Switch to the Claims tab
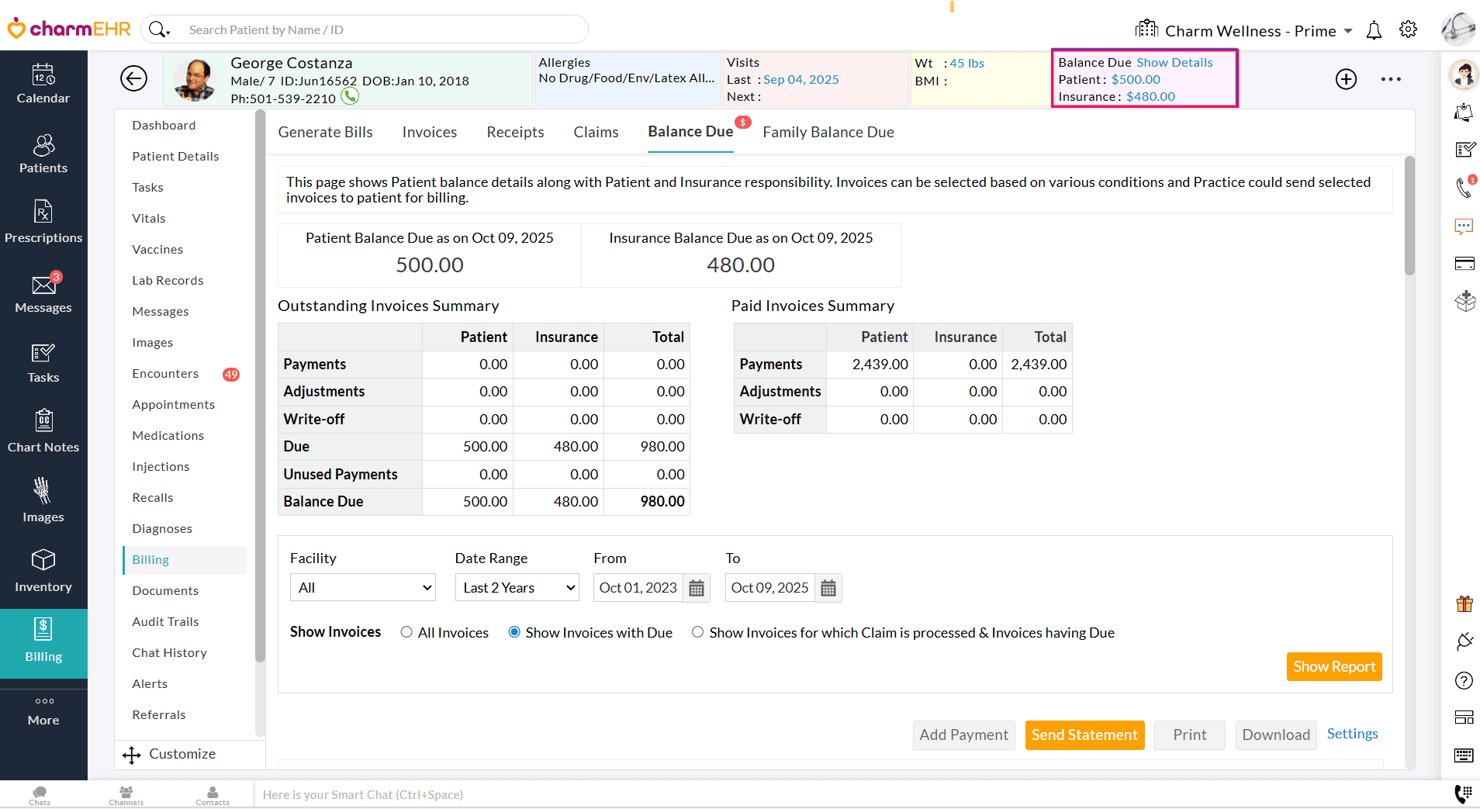1480x809 pixels. 596,132
